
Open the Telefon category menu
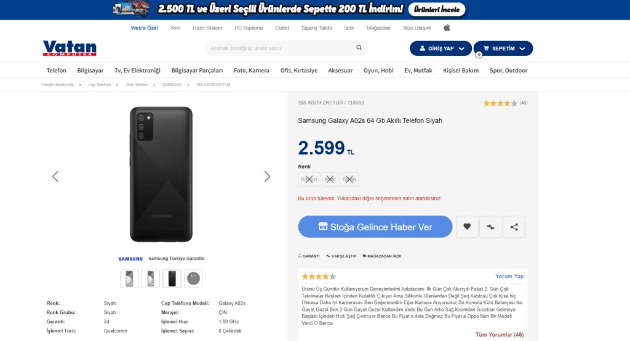coord(56,71)
